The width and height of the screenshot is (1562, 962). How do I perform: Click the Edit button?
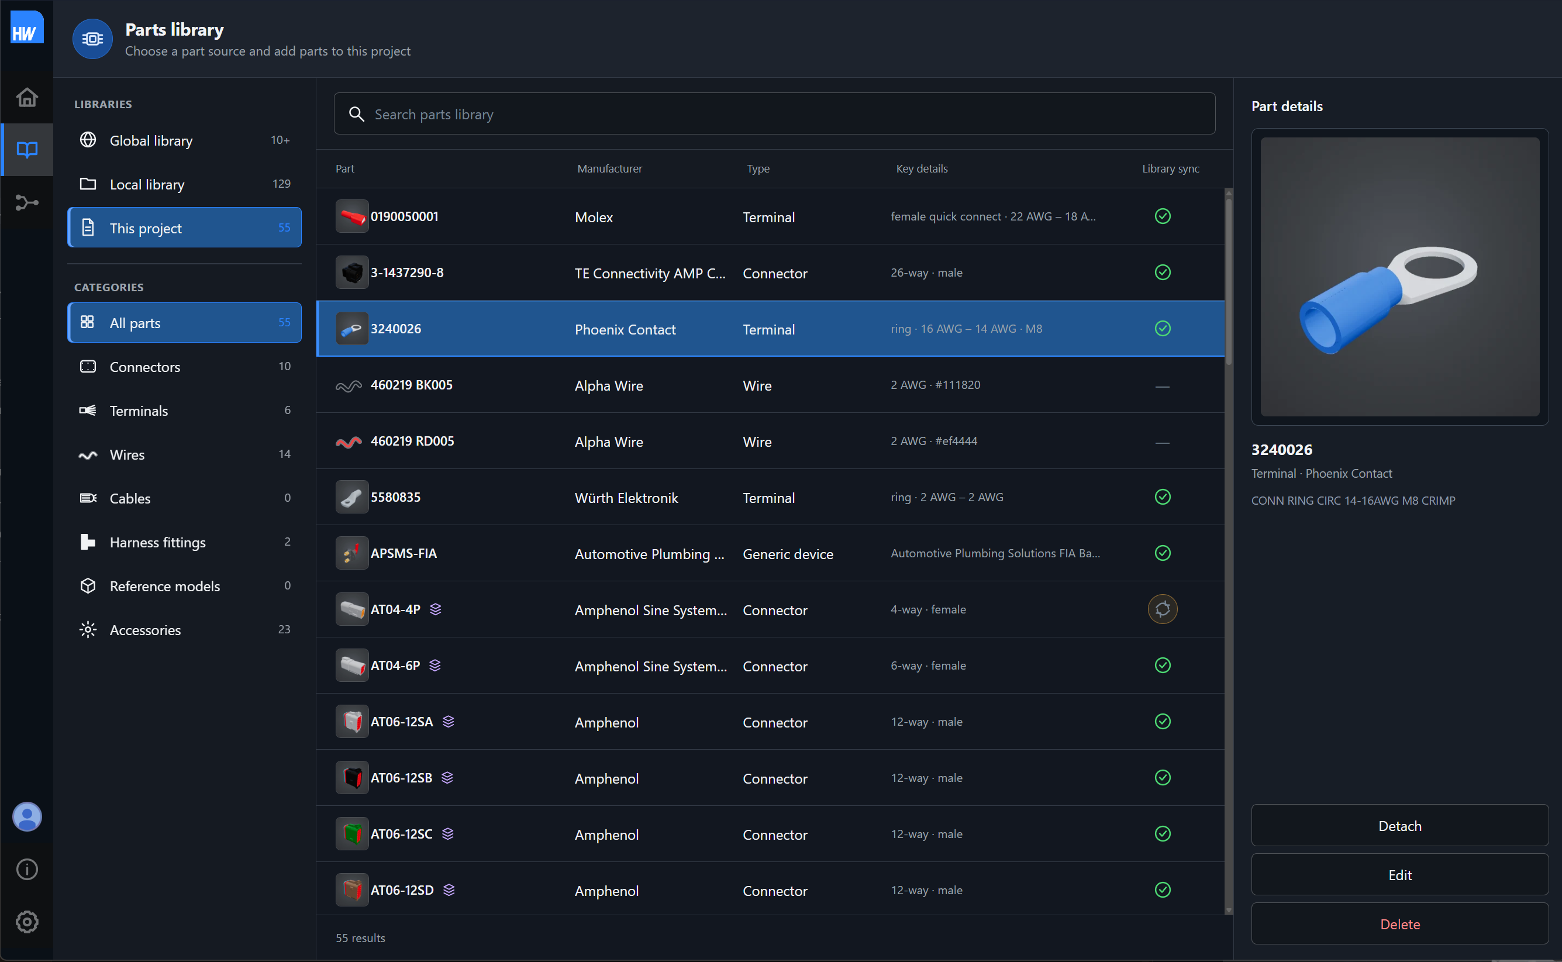(x=1400, y=874)
